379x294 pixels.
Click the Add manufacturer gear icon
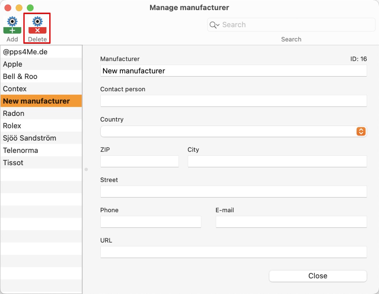[12, 25]
